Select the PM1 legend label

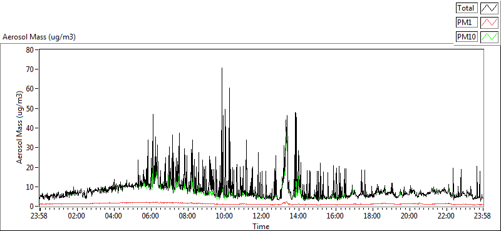pyautogui.click(x=467, y=23)
